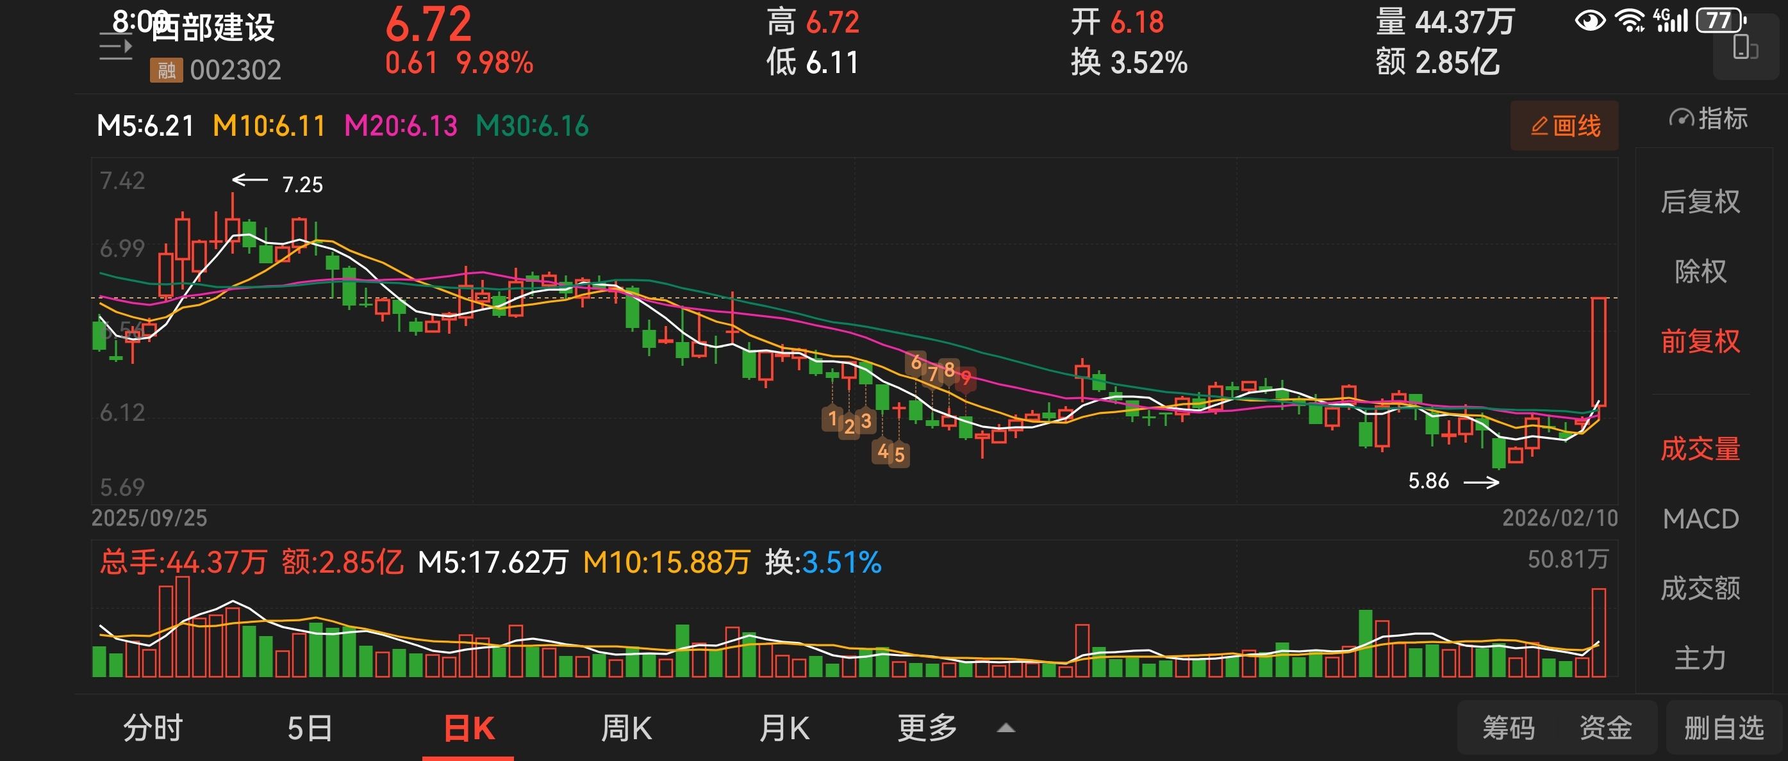The image size is (1788, 761).
Task: Tap the eye icon in the status bar
Action: 1589,20
